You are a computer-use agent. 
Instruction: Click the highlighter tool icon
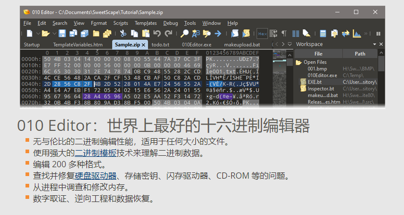point(306,33)
